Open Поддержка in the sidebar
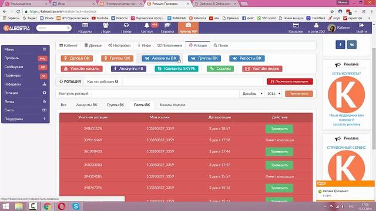 click(x=25, y=119)
